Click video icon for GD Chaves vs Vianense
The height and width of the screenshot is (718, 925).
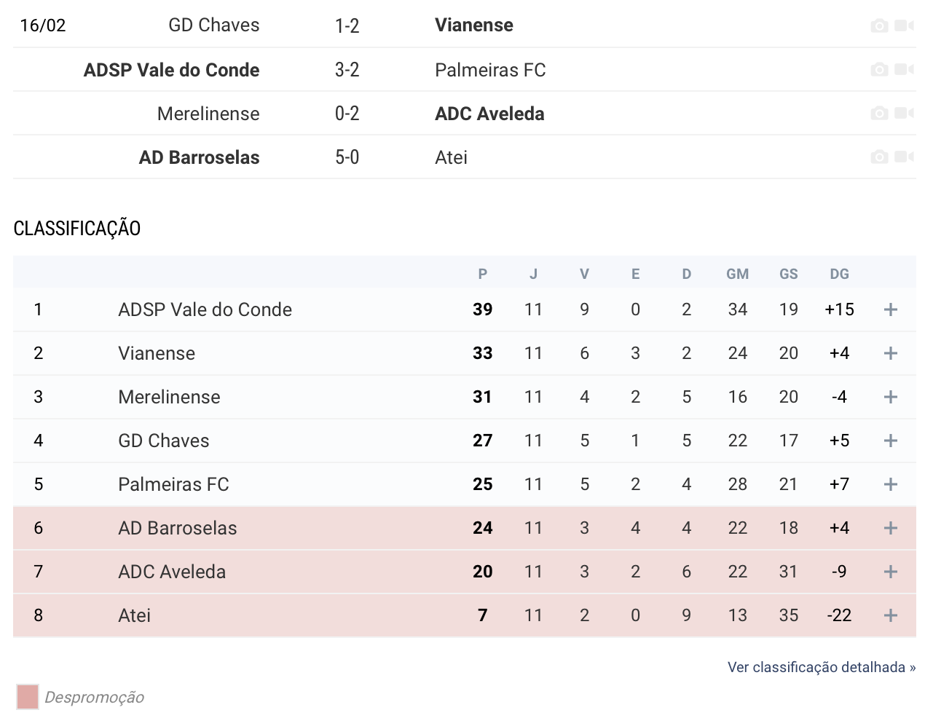click(x=904, y=25)
